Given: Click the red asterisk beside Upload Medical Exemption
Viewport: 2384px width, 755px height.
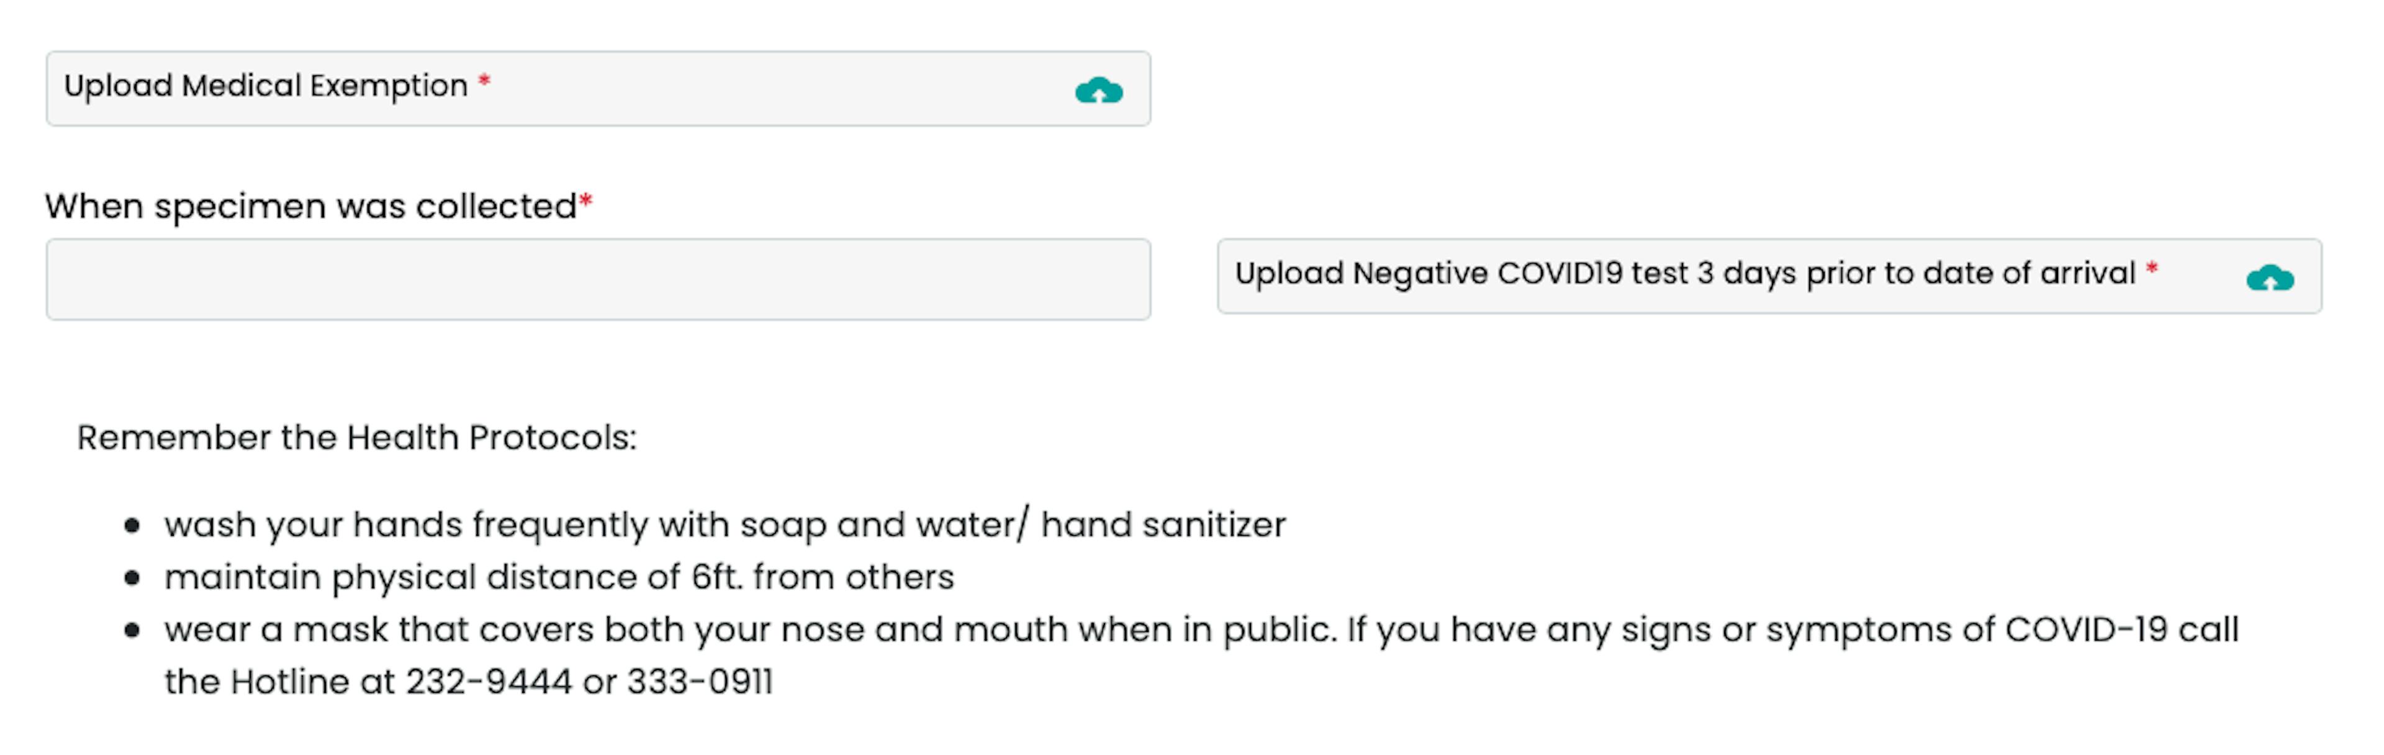Looking at the screenshot, I should pos(484,81).
